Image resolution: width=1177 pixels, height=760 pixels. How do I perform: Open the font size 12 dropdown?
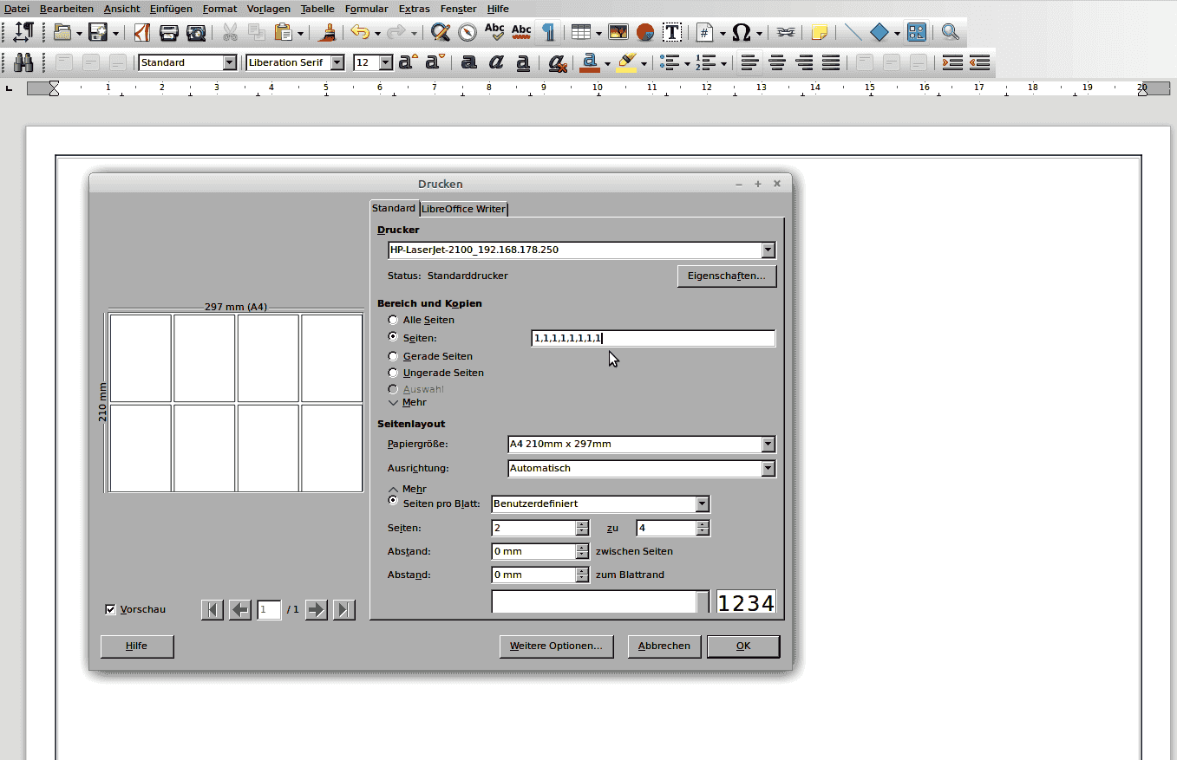(386, 62)
